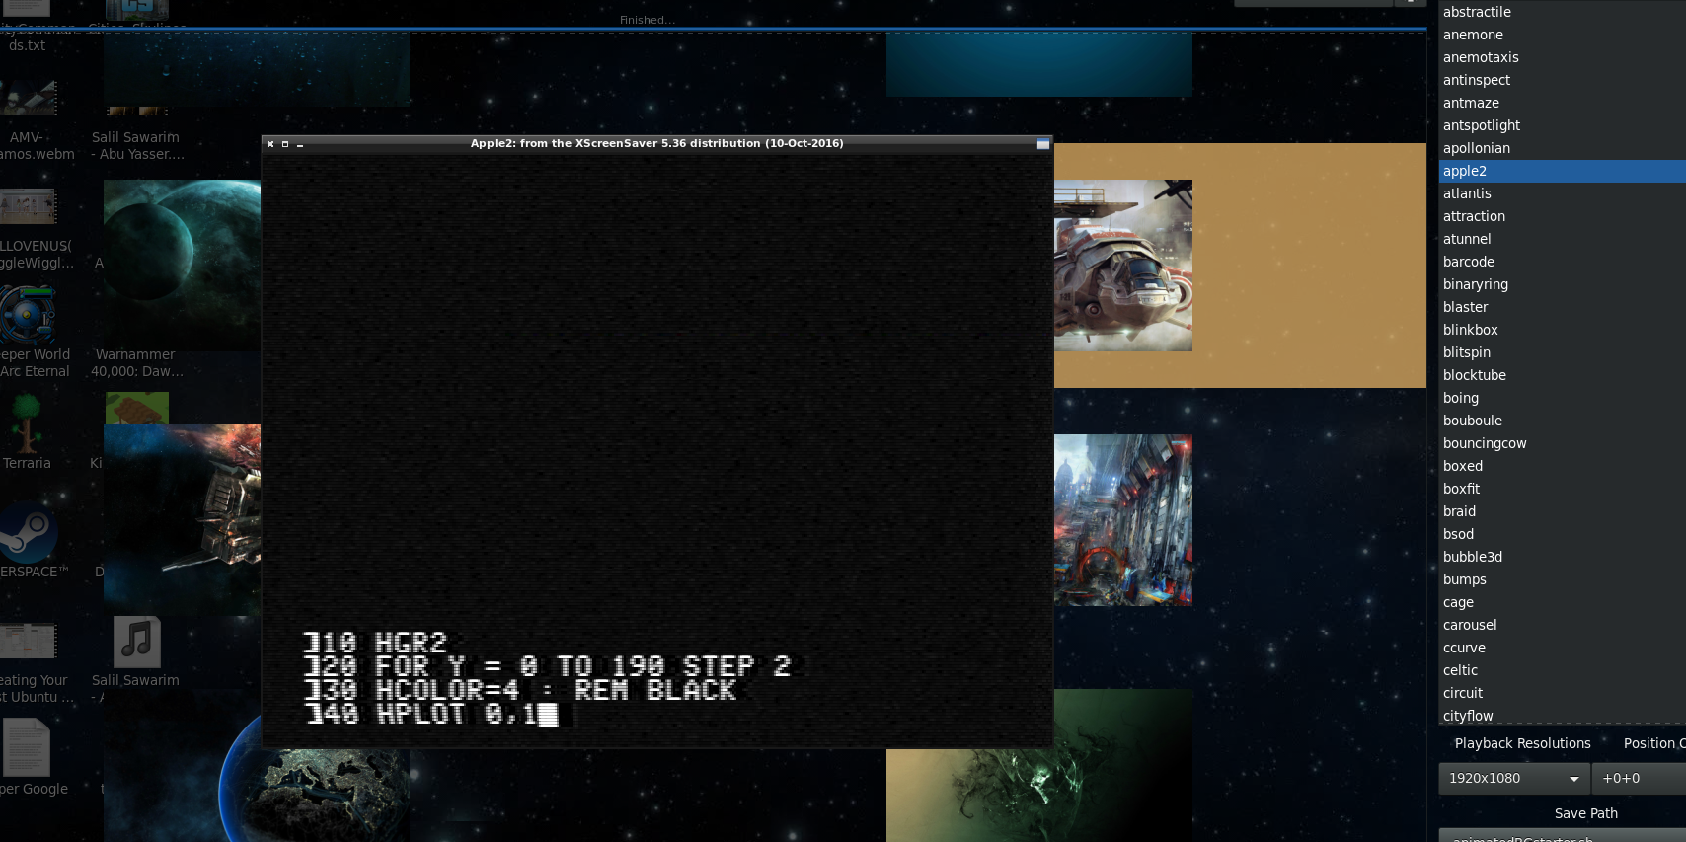Click the Terraria tree desktop icon
This screenshot has width=1686, height=842.
pyautogui.click(x=27, y=422)
